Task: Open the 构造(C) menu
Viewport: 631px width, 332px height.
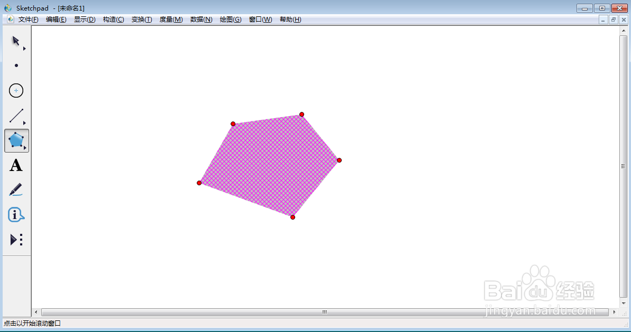Action: 113,20
